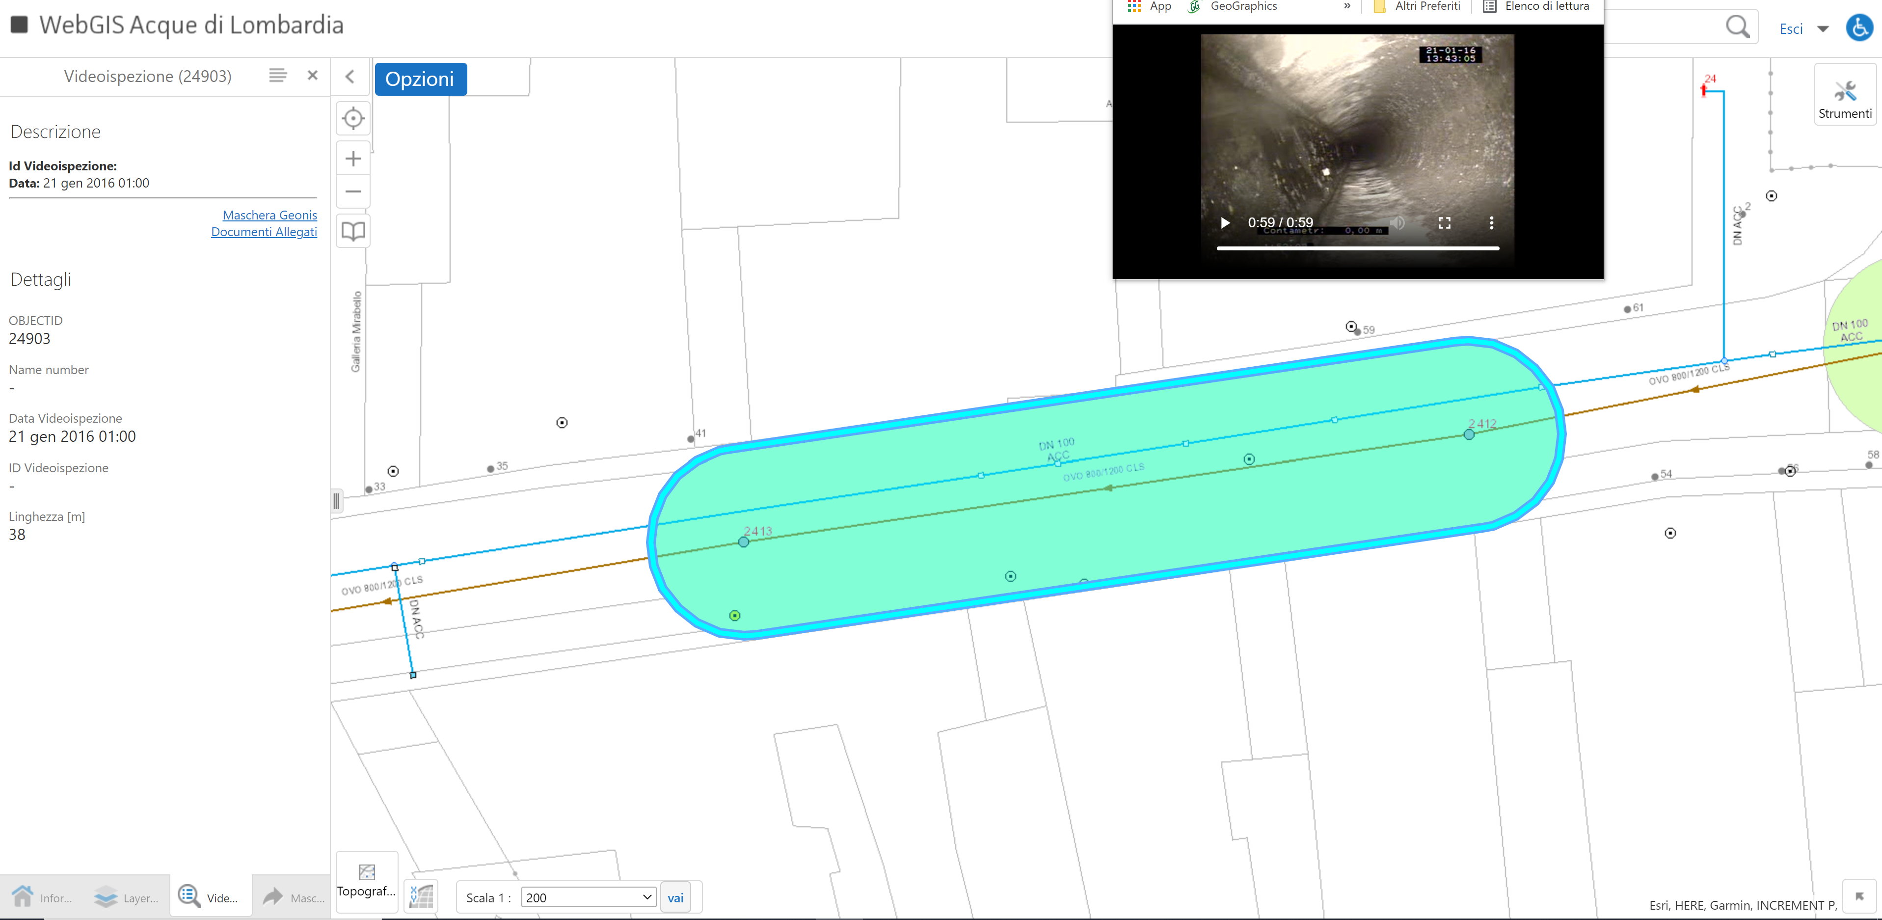Expand the dropdown arrow next to Esci

point(1824,29)
